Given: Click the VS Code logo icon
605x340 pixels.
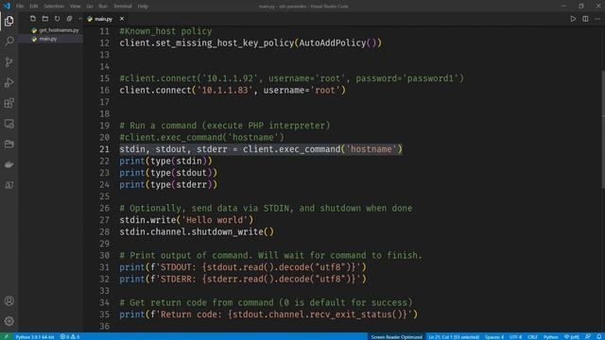Looking at the screenshot, I should click(7, 6).
